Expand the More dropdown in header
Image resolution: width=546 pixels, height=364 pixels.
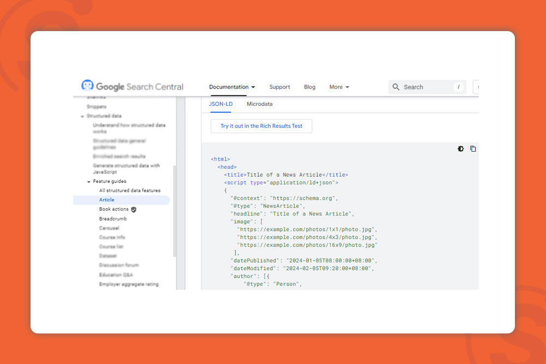coord(339,87)
